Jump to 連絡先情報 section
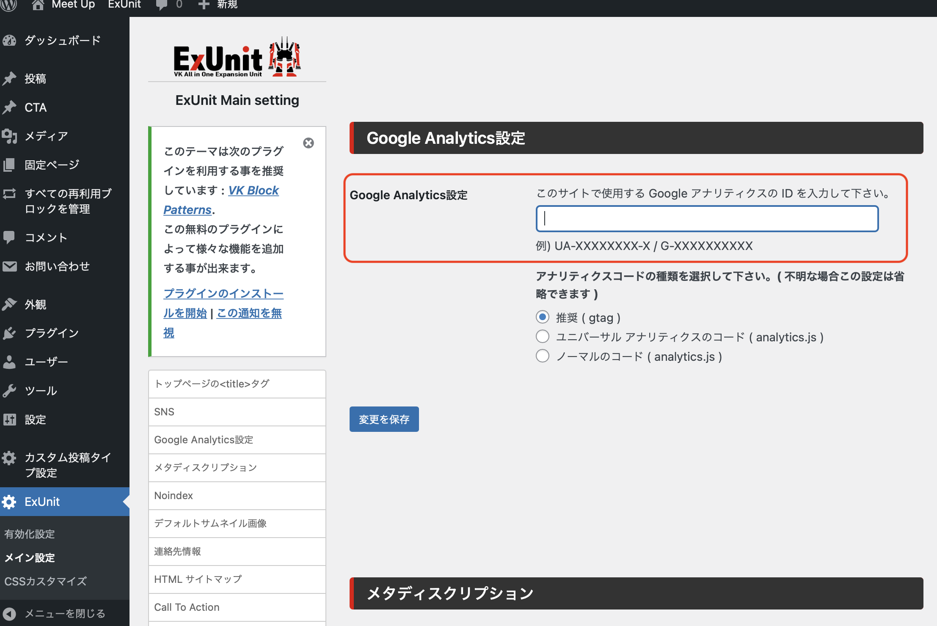This screenshot has width=937, height=626. (237, 552)
